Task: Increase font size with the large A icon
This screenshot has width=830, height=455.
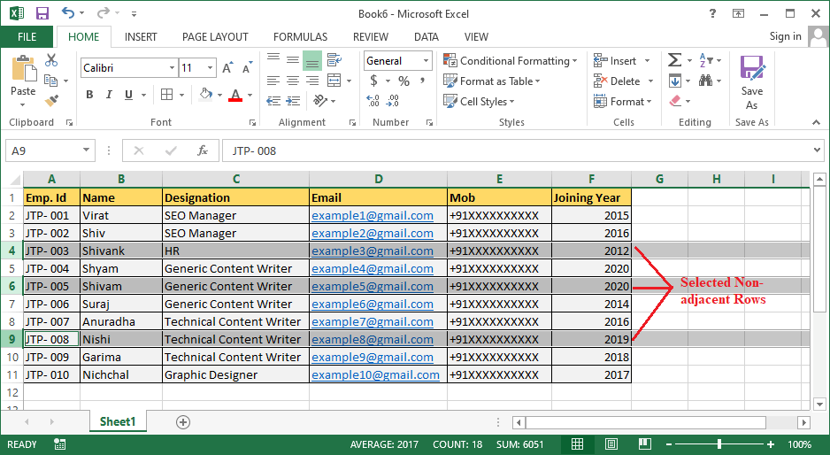Action: click(x=227, y=68)
